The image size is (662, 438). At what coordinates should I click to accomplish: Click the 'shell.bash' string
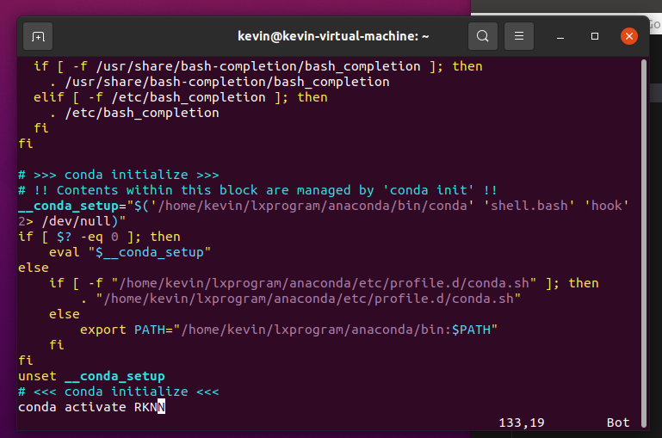(529, 206)
